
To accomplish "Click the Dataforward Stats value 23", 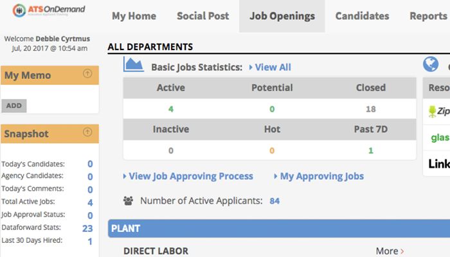I will [87, 228].
